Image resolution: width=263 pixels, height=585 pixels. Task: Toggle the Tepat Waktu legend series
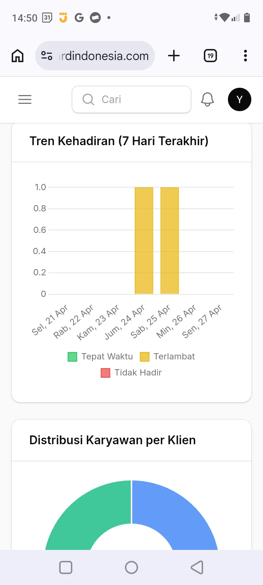(x=100, y=356)
